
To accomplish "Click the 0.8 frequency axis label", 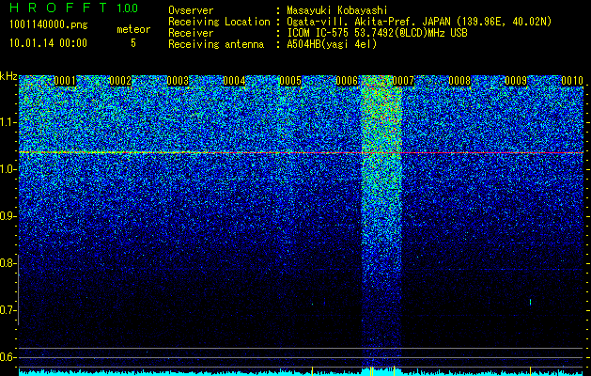I will [x=8, y=263].
